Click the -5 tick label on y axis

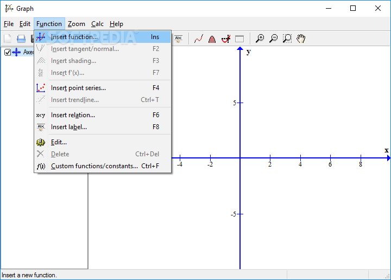tap(234, 214)
